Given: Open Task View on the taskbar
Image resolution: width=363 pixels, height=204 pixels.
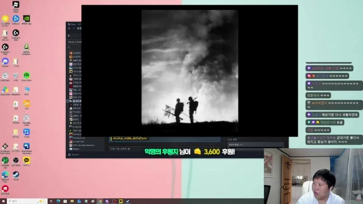Looking at the screenshot, I should click(51, 201).
